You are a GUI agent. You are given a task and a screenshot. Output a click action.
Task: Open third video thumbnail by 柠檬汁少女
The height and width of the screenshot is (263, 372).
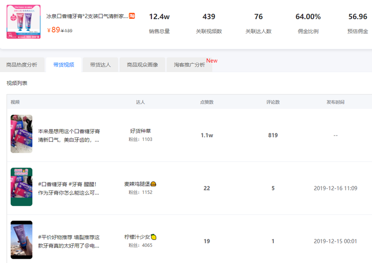tap(22, 240)
